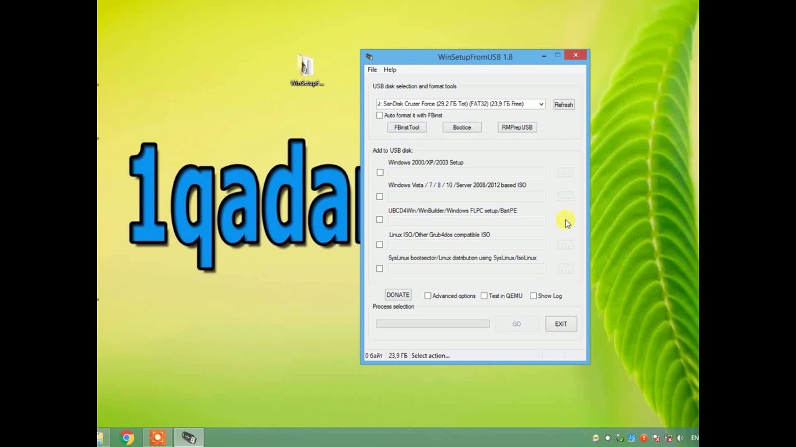Click the red exclamation tray icon
Screen dimensions: 796x447
click(644, 438)
